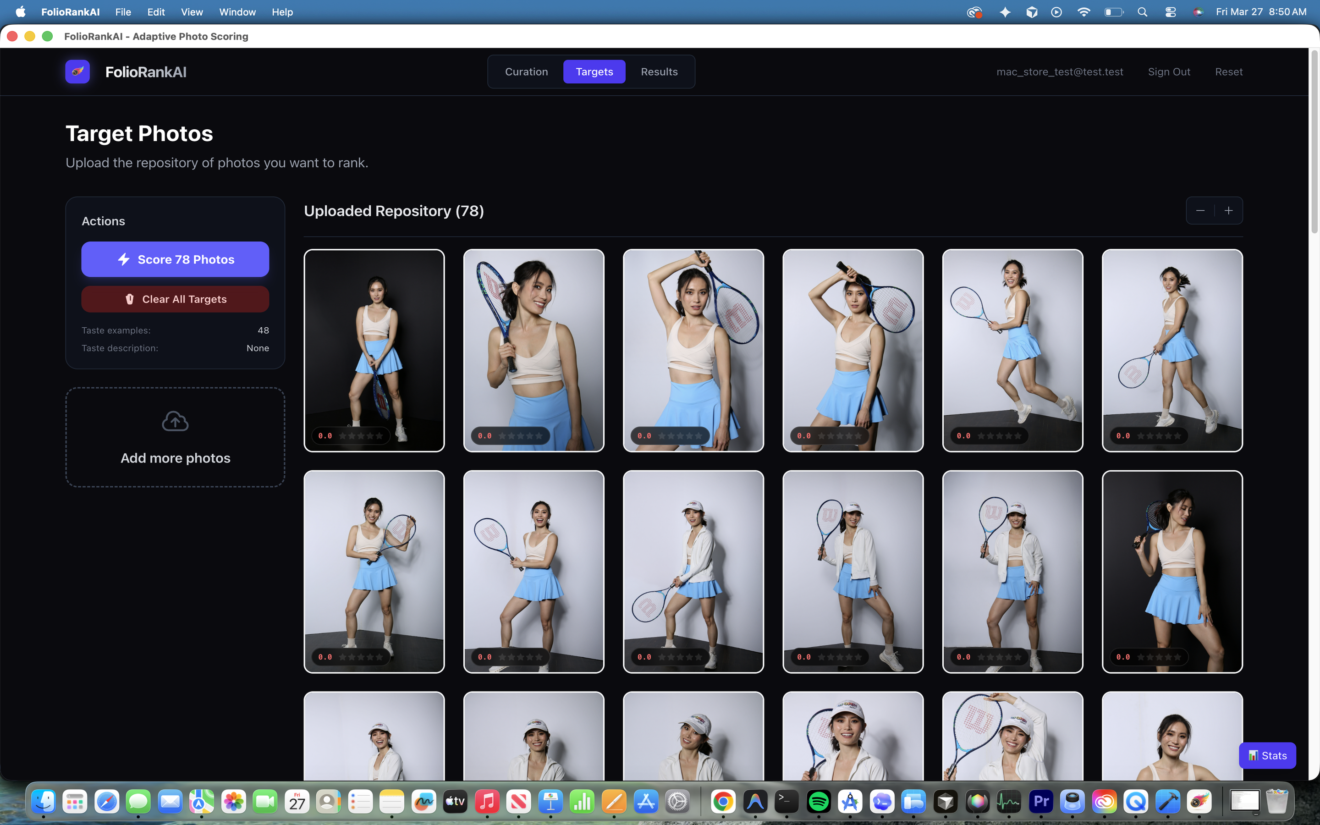This screenshot has height=825, width=1320.
Task: Click the FolioRankAI logo icon
Action: [x=77, y=71]
